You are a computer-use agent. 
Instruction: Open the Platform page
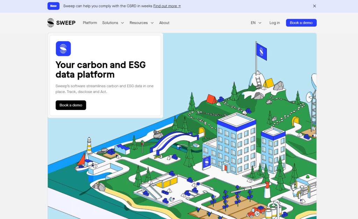(x=90, y=23)
